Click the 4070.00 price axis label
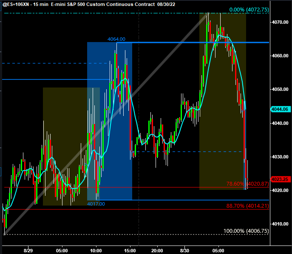This screenshot has height=254, width=292. coord(280,22)
